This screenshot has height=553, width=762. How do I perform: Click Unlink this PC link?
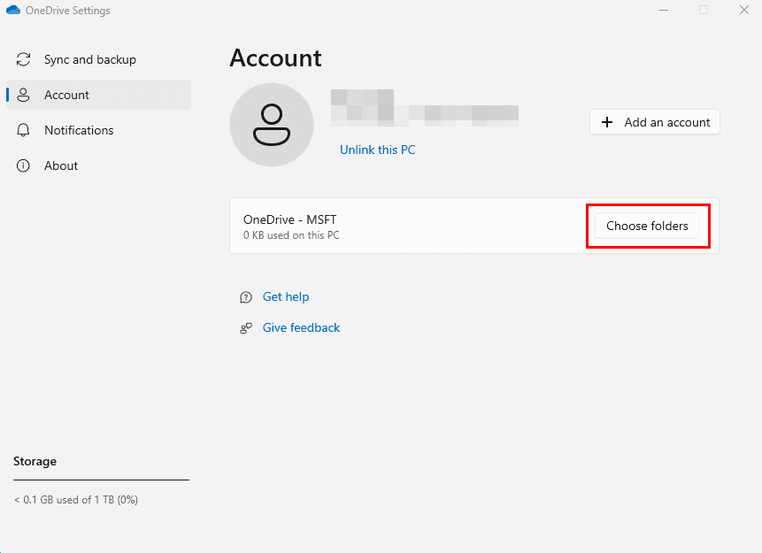click(378, 150)
